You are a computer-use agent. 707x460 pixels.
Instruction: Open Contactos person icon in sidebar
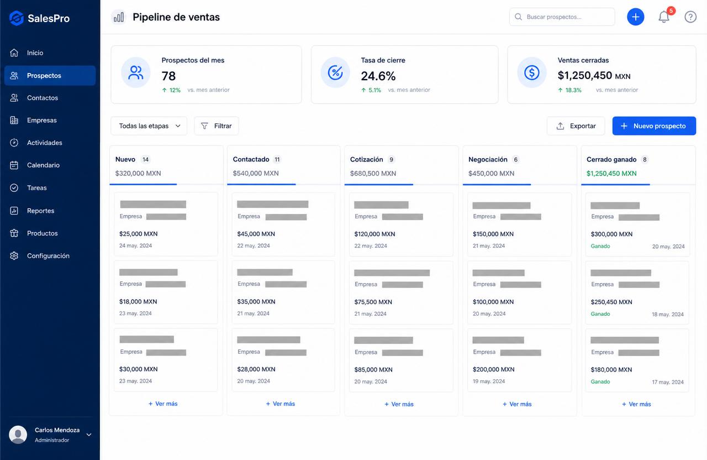tap(14, 98)
